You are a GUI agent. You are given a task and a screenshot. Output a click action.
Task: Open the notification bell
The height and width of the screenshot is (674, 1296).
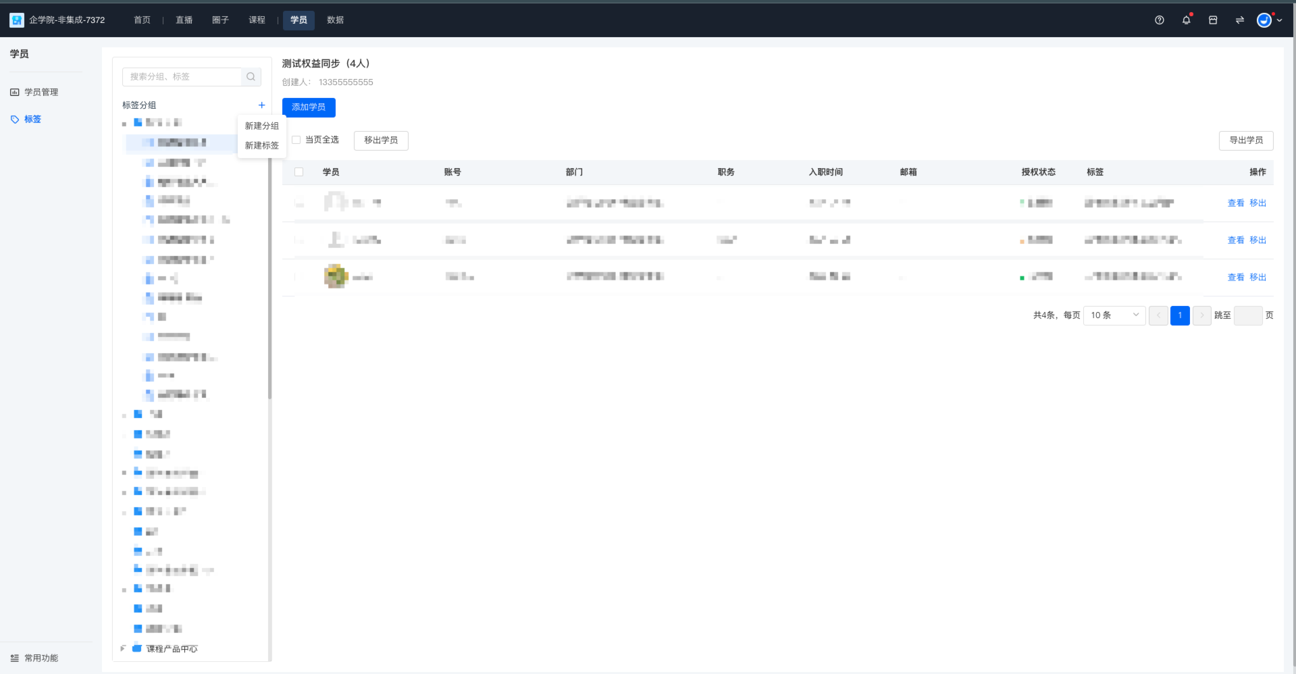[1187, 20]
